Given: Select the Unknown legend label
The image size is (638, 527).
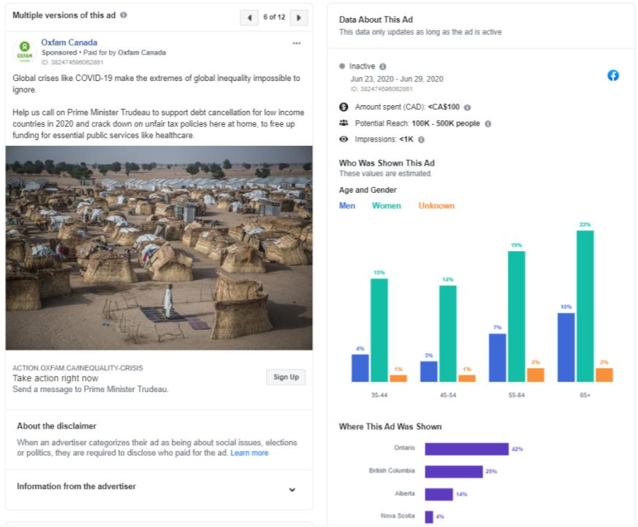Looking at the screenshot, I should [x=436, y=206].
